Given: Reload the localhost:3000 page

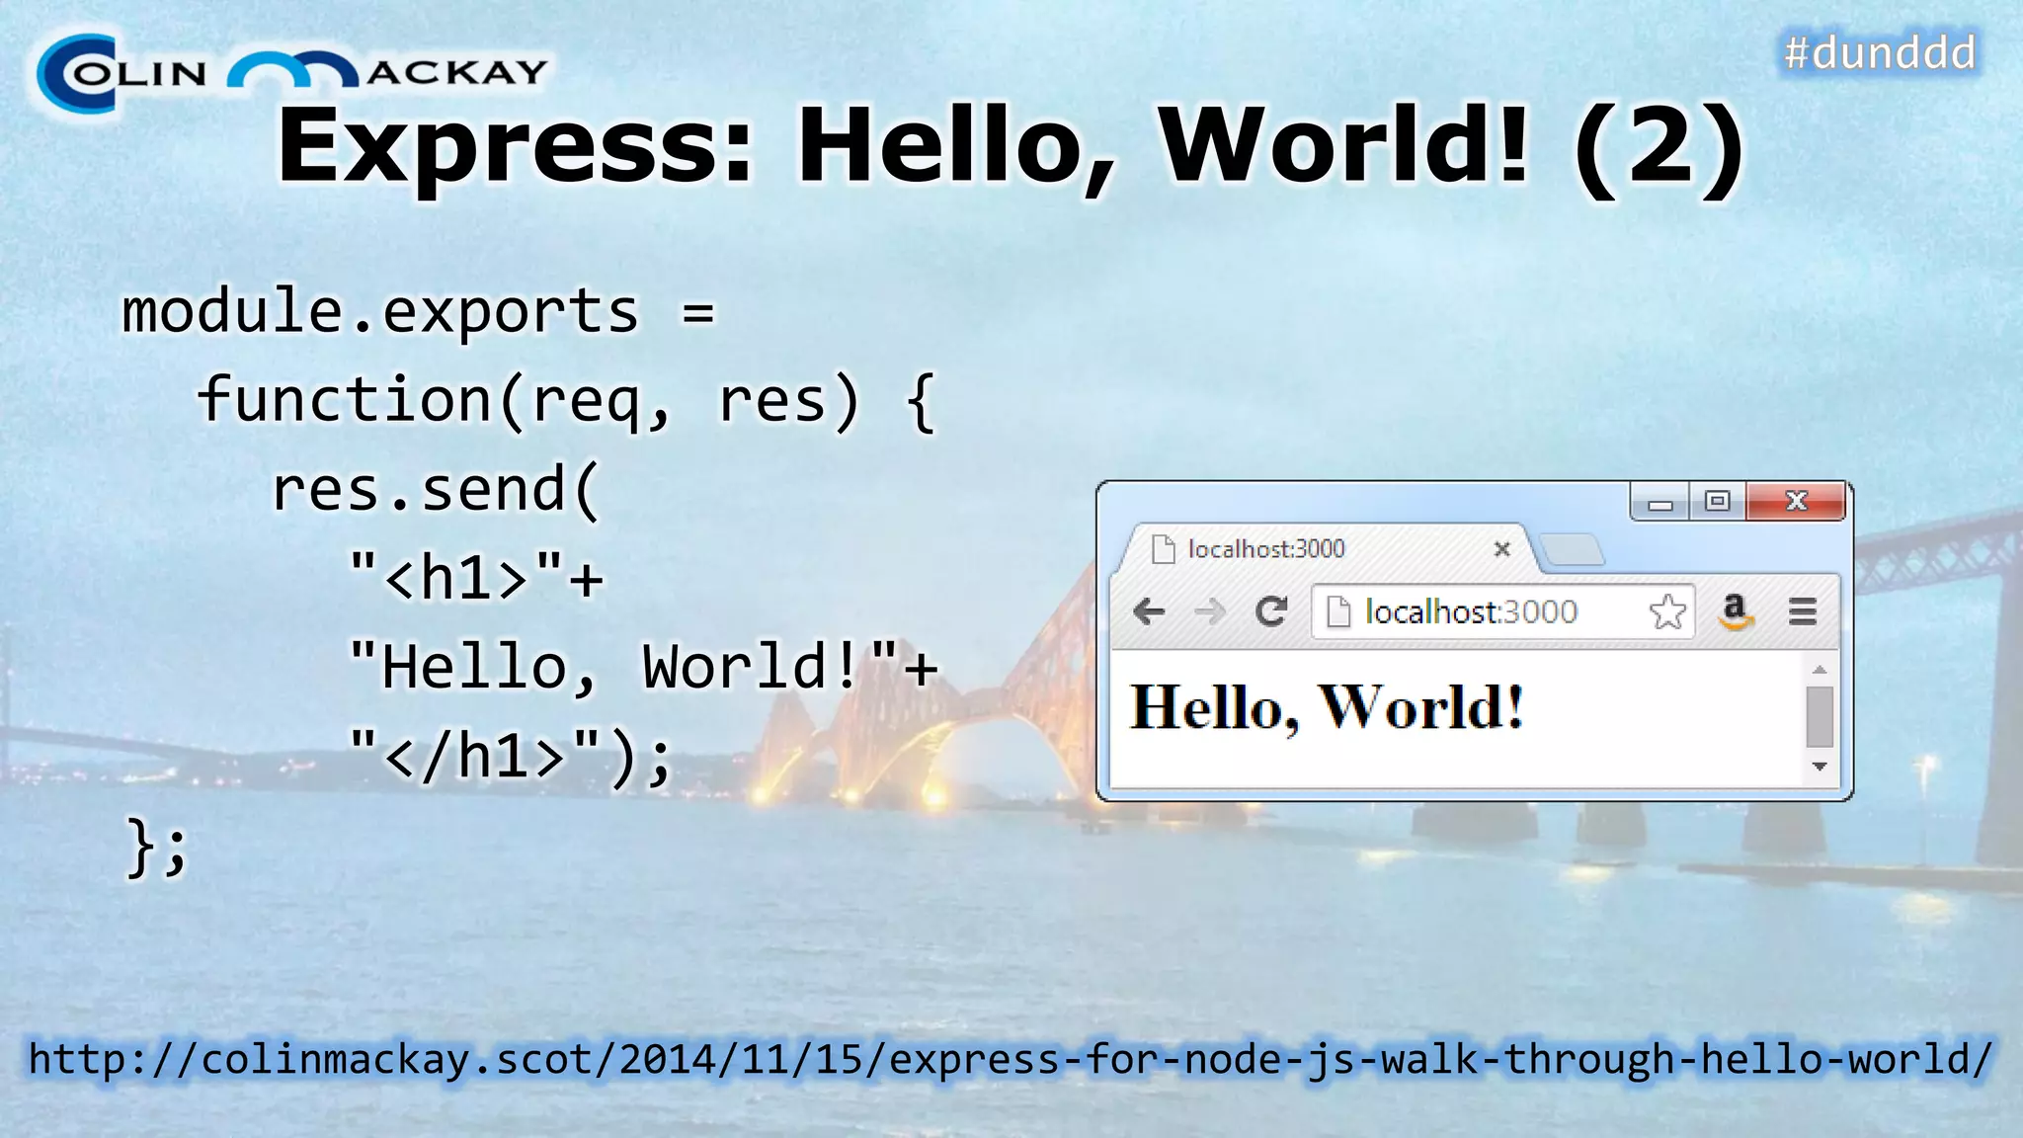Looking at the screenshot, I should 1271,611.
